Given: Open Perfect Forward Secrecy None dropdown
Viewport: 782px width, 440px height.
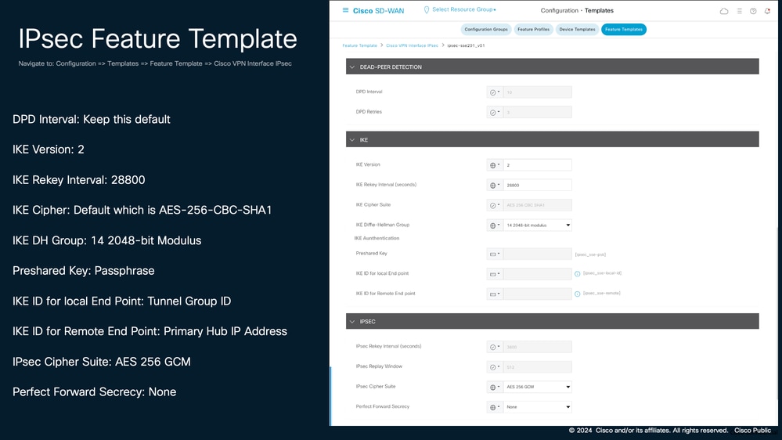Looking at the screenshot, I should (x=538, y=407).
